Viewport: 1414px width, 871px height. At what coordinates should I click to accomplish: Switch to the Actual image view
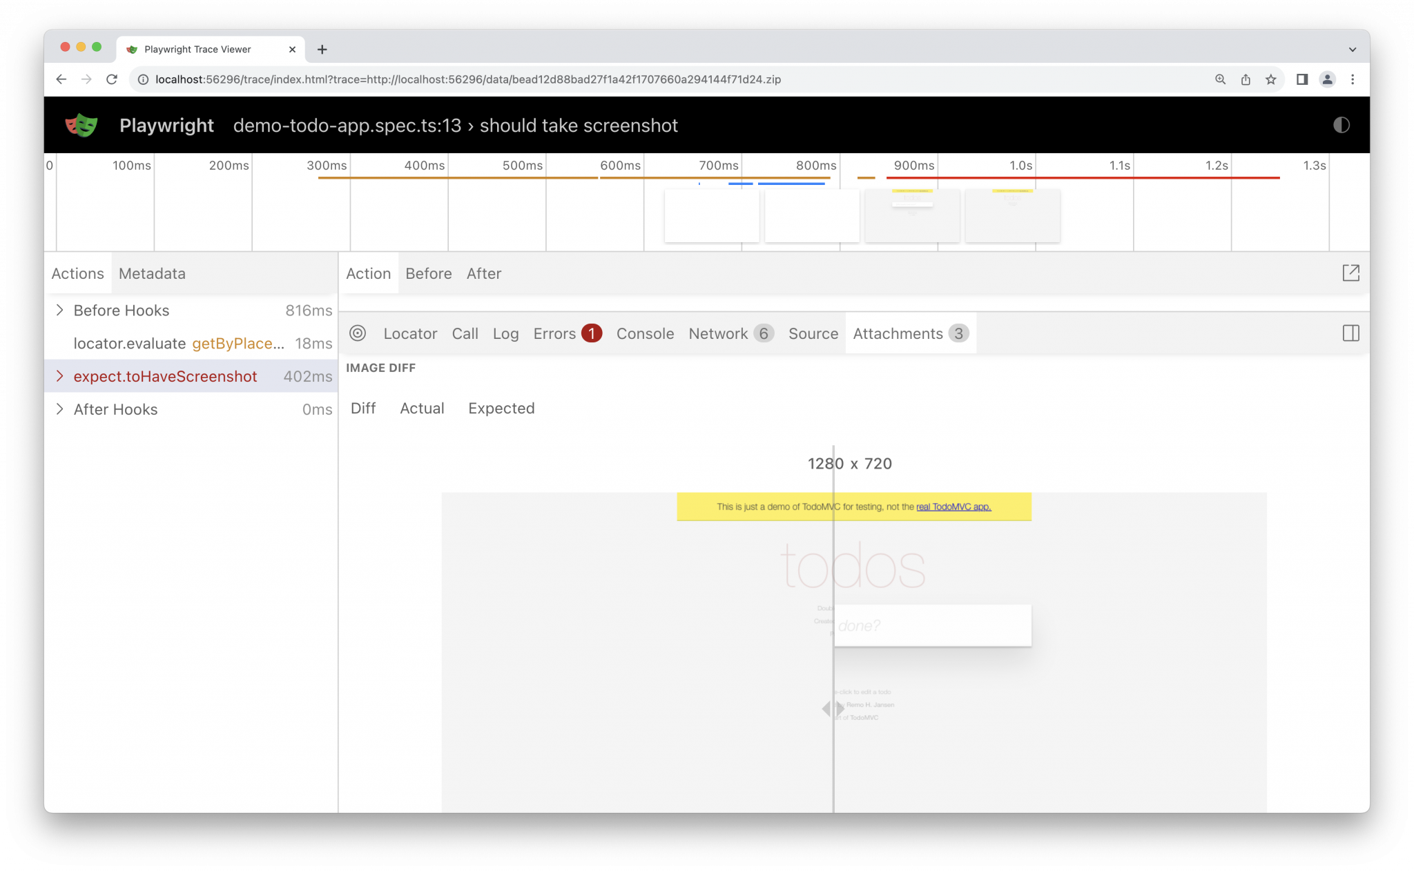point(422,408)
